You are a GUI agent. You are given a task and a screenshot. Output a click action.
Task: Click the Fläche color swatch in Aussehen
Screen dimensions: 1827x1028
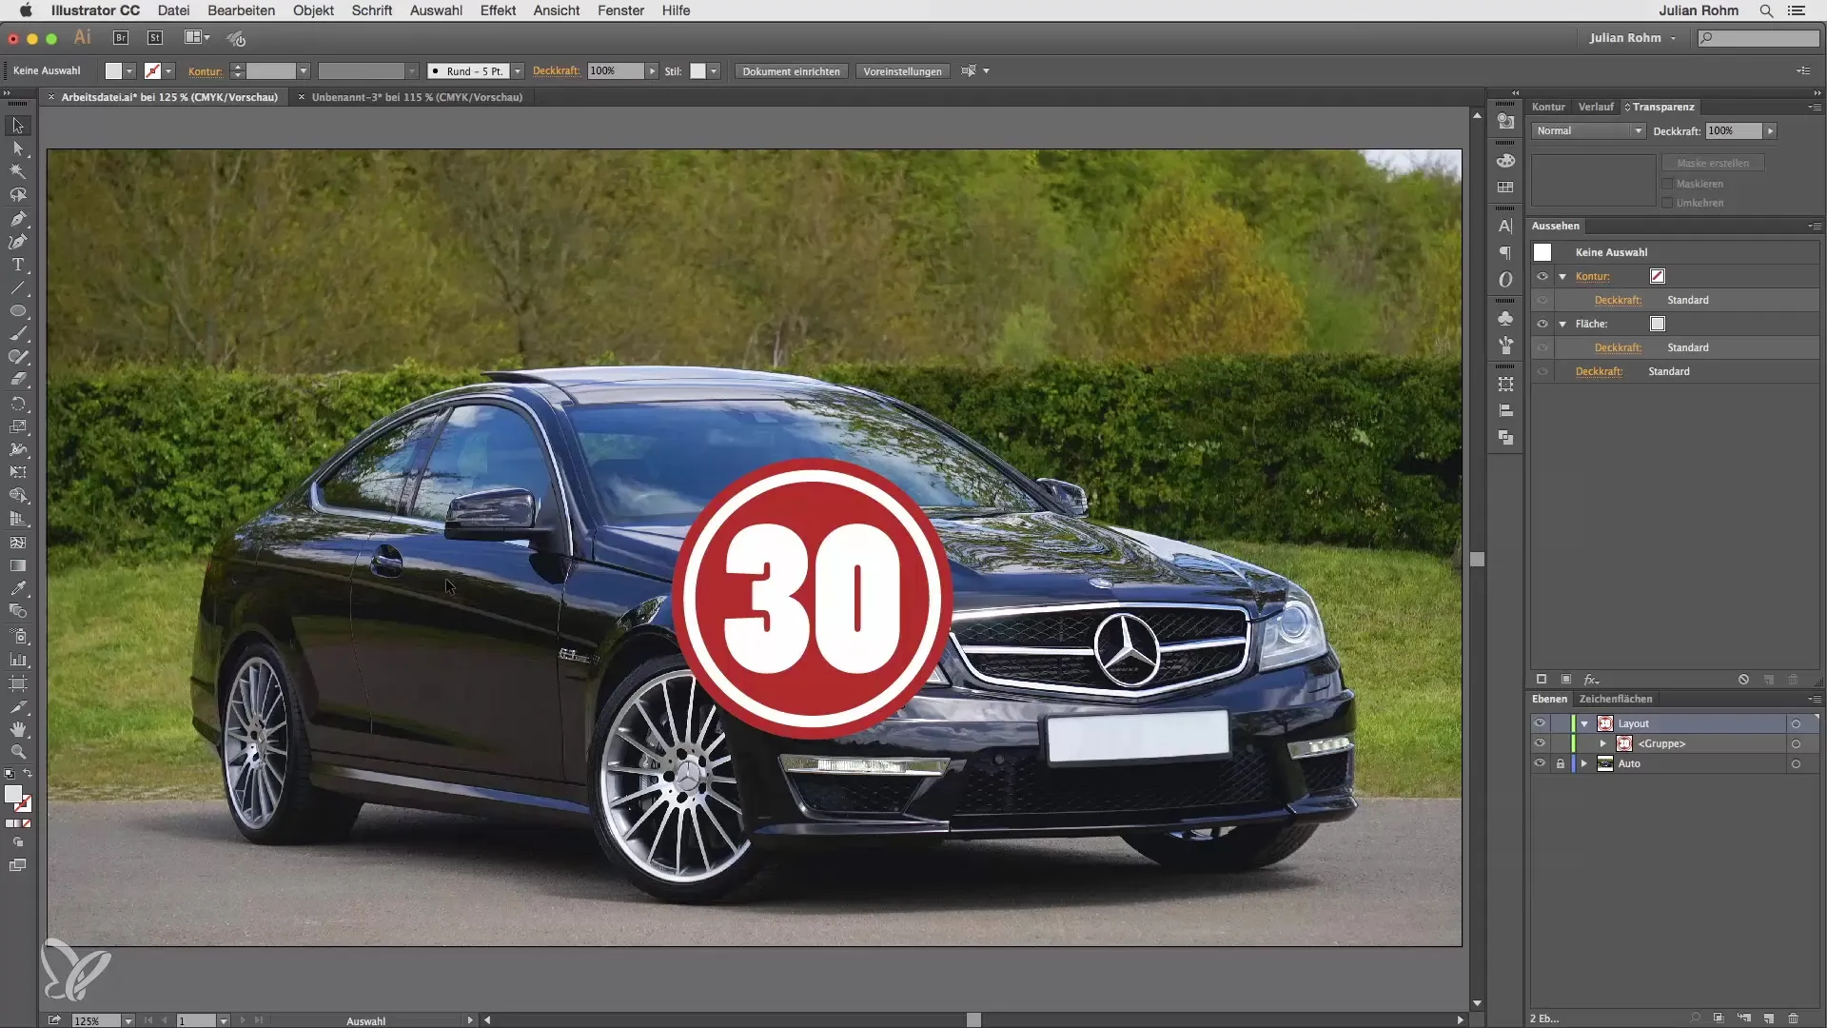click(x=1658, y=324)
